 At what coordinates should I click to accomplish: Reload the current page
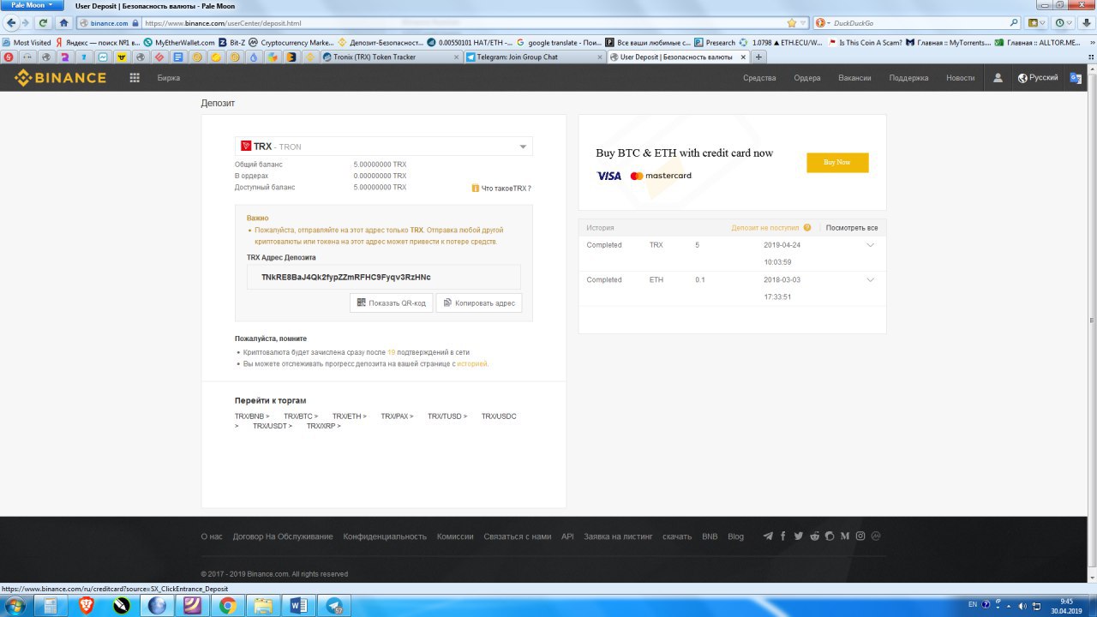(44, 23)
